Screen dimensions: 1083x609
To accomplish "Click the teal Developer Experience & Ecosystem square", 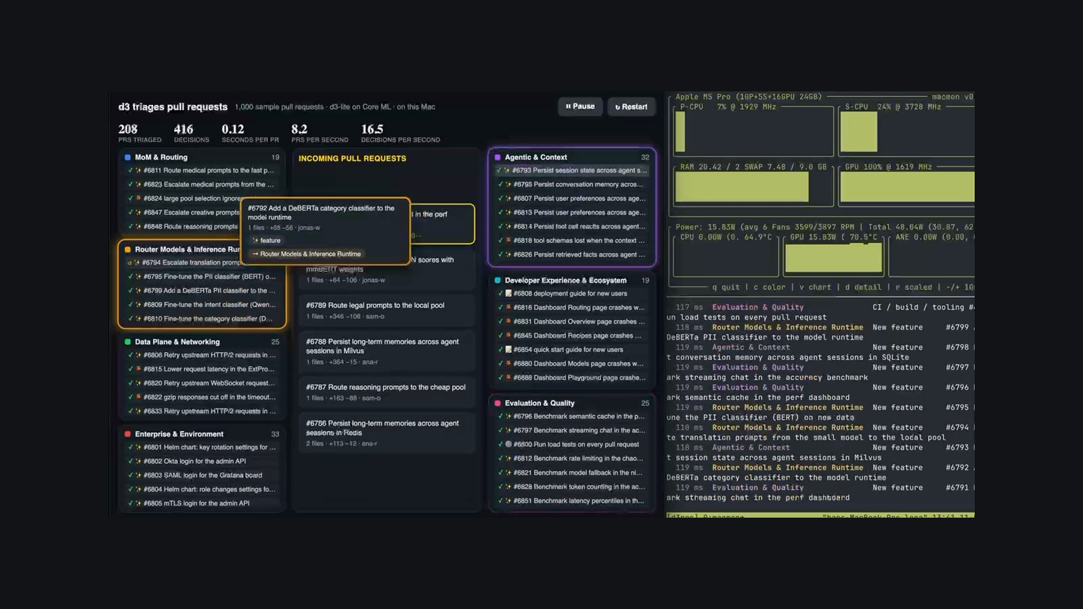I will point(498,280).
